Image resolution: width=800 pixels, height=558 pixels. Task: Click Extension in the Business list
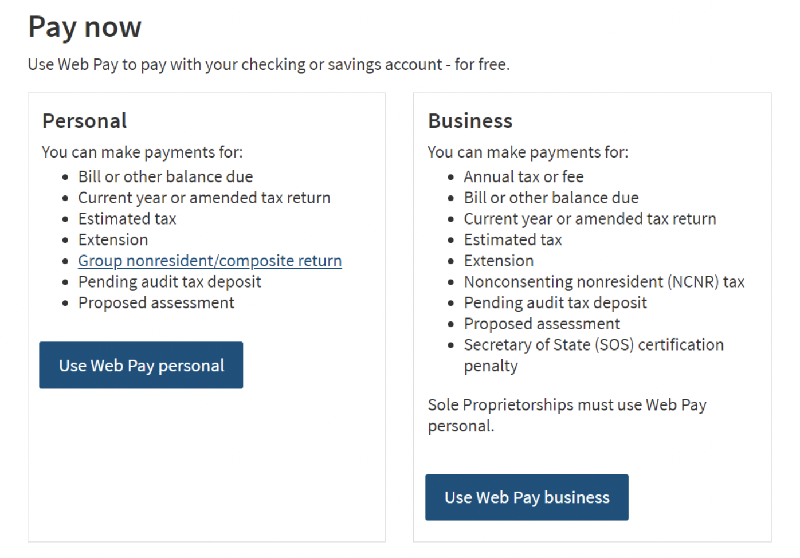[x=499, y=261]
